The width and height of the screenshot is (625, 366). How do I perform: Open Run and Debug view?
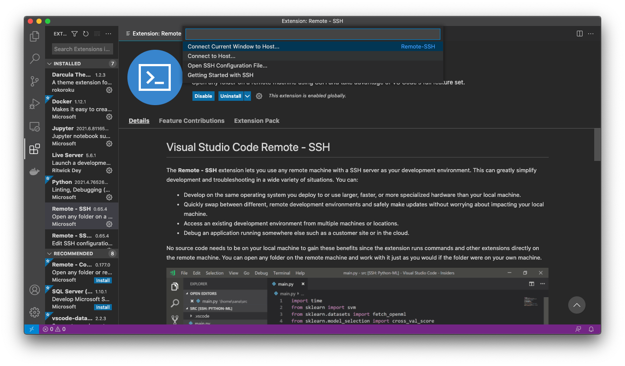[35, 104]
